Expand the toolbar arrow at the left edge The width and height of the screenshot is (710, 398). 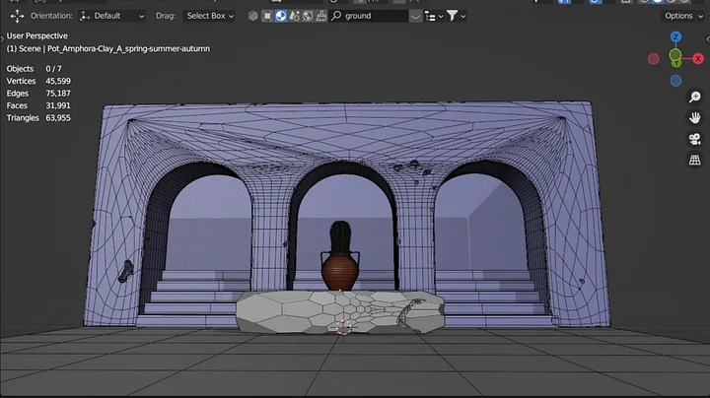[x=2, y=39]
